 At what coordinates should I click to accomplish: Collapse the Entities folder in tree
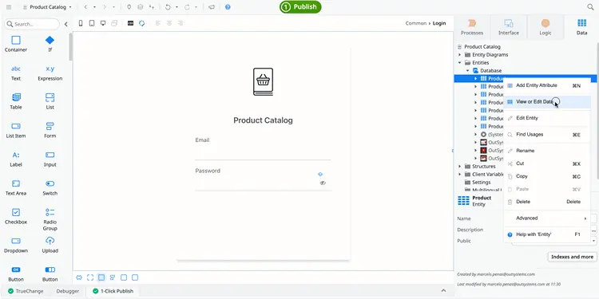coord(459,62)
